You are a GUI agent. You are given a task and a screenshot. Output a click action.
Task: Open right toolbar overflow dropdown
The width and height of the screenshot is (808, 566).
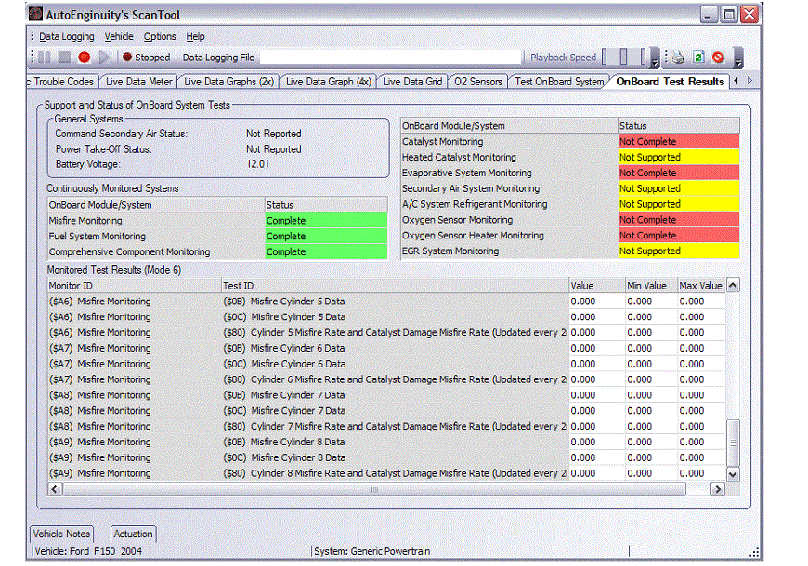737,59
